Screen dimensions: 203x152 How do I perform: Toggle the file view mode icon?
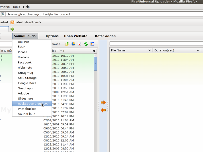point(92,44)
